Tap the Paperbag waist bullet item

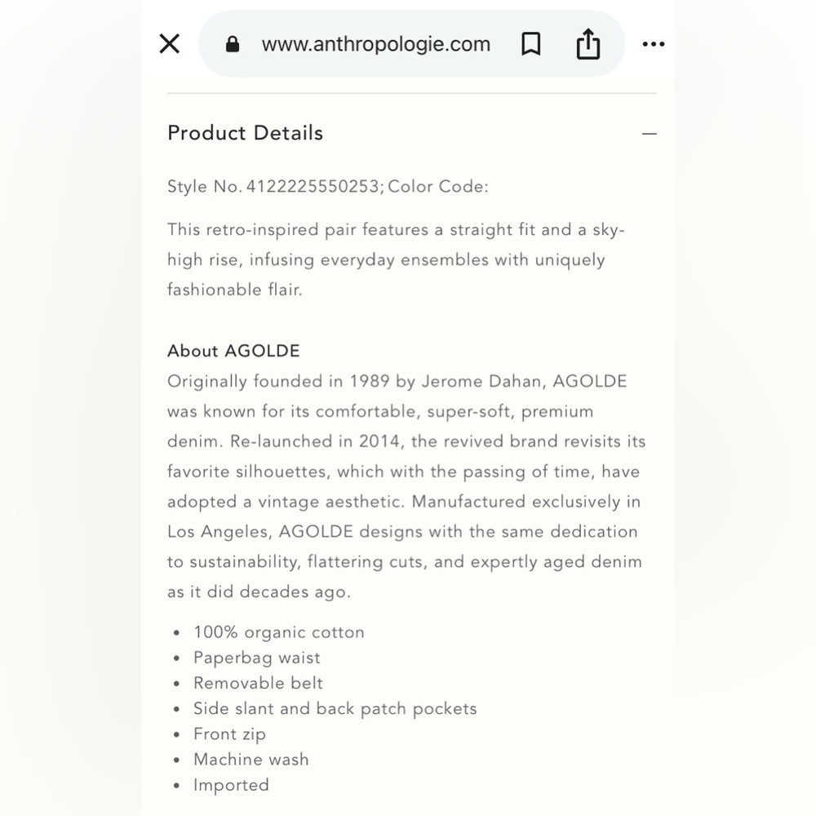256,658
